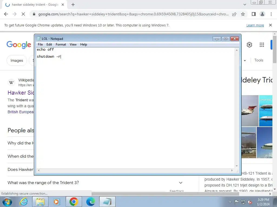Select the hawker siddeley trident Chrome tab
The image size is (277, 207).
click(35, 5)
